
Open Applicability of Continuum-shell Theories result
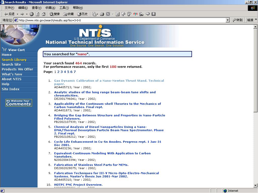108,105
